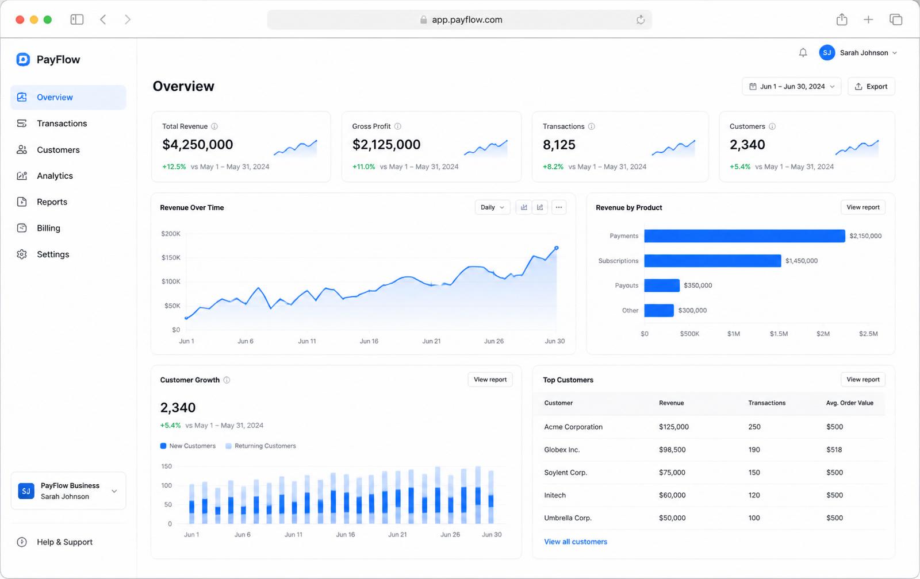
Task: Click the Revenue column header
Action: click(x=672, y=403)
